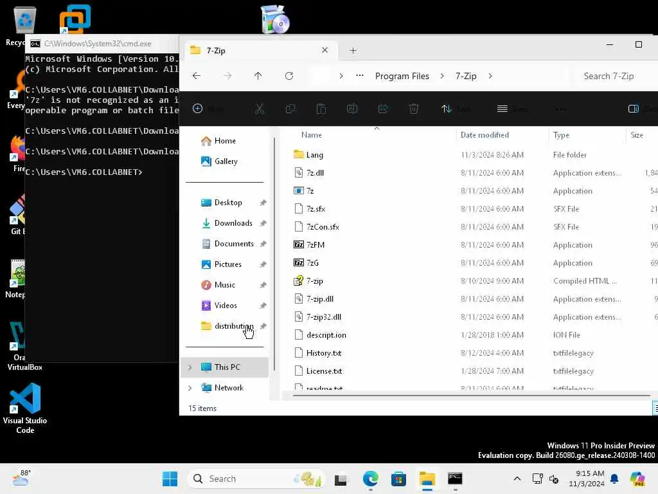The width and height of the screenshot is (658, 494).
Task: Open the Sort options menu
Action: [456, 109]
